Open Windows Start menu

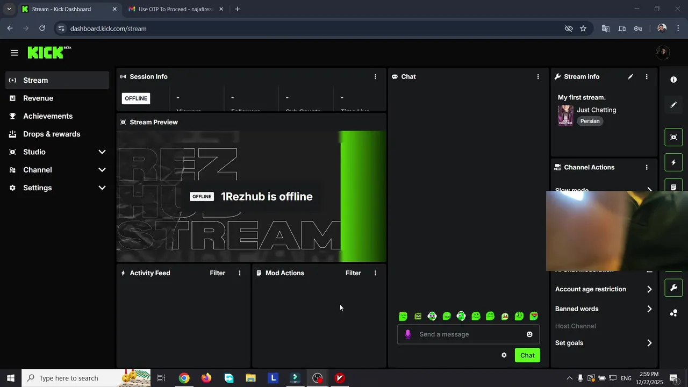click(x=11, y=378)
